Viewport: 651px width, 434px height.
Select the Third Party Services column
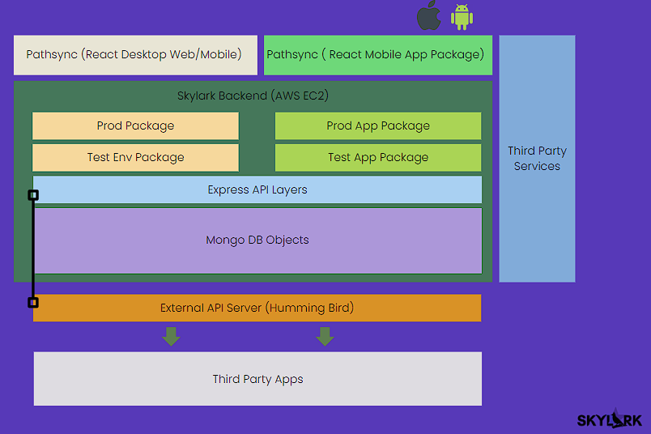[537, 159]
